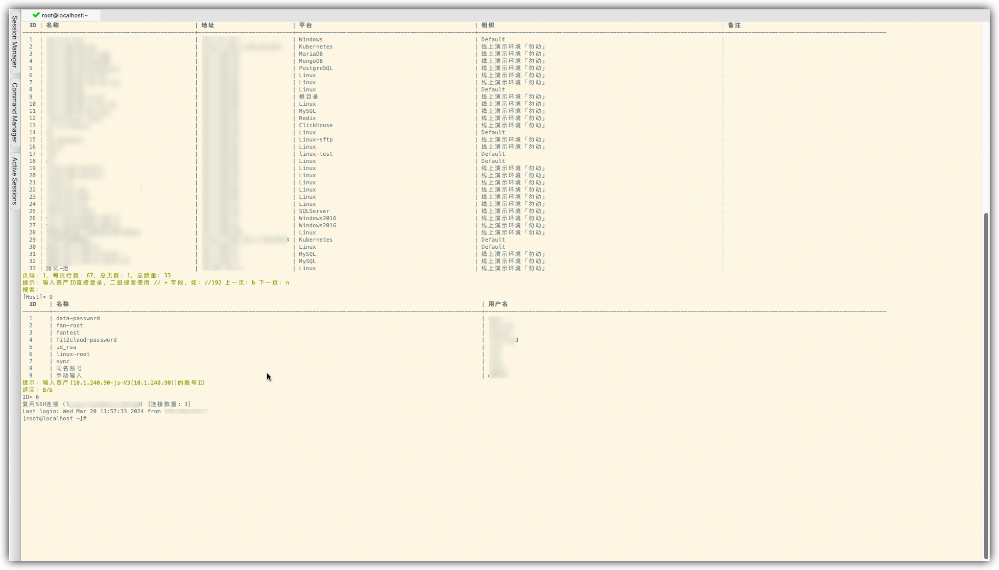Click the MariaDB platform entry
The width and height of the screenshot is (999, 570).
[311, 54]
